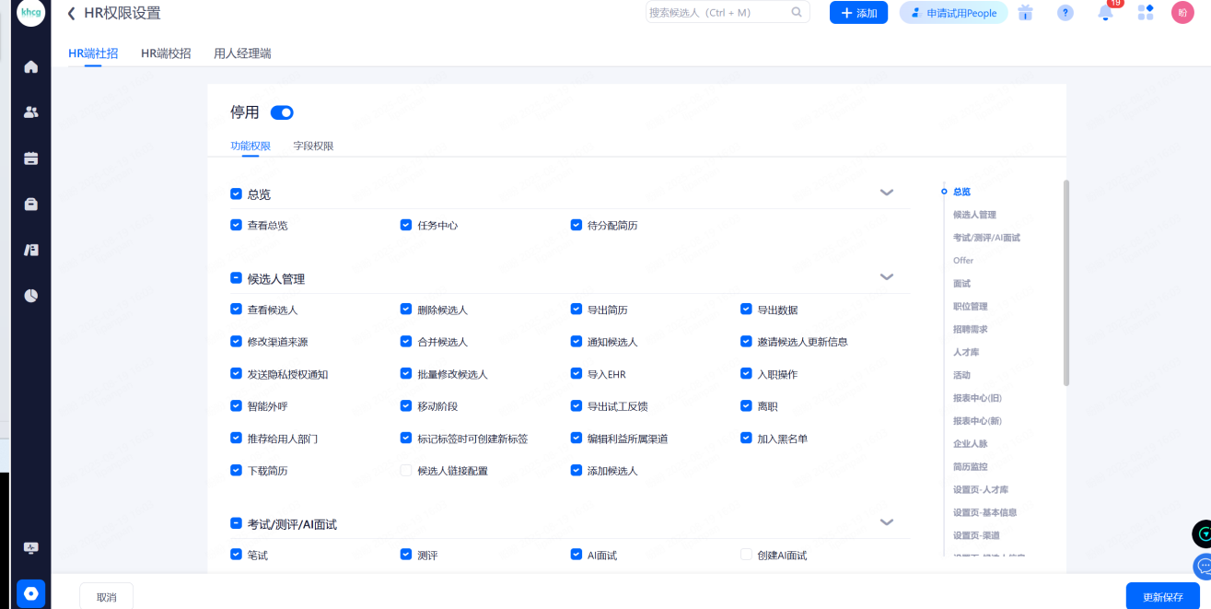Enable the 候选人链接配置 checkbox
Viewport: 1211px width, 609px height.
[406, 471]
